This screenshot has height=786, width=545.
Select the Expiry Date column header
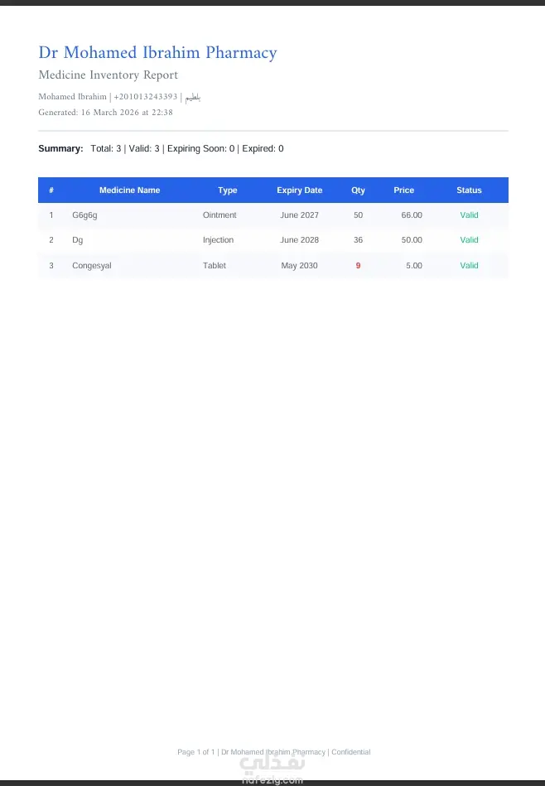click(x=299, y=190)
